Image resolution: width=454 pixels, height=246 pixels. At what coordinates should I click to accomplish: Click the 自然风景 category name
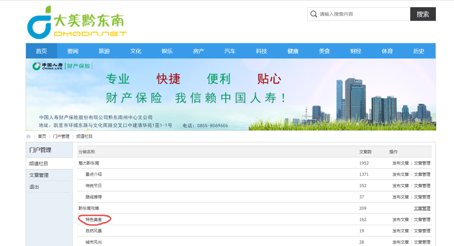pos(93,230)
